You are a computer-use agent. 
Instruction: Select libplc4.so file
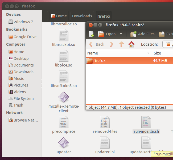click(64, 58)
